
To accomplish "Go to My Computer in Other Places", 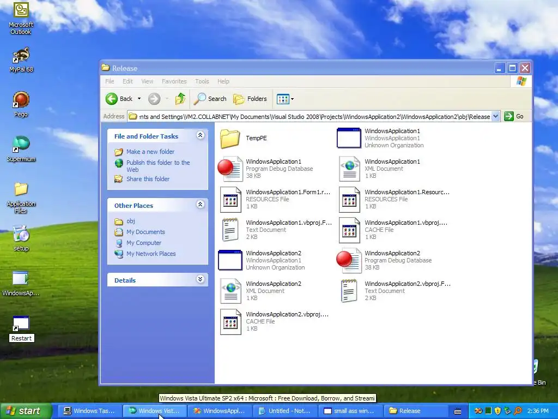I will coord(144,243).
